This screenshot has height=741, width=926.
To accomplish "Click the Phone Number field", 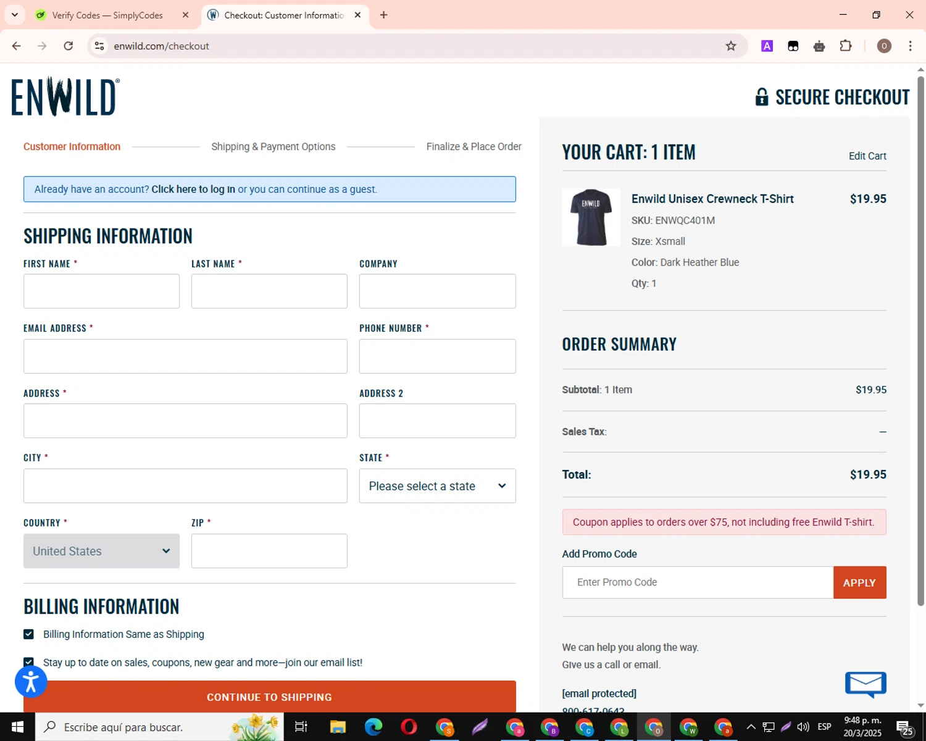I will click(x=437, y=356).
